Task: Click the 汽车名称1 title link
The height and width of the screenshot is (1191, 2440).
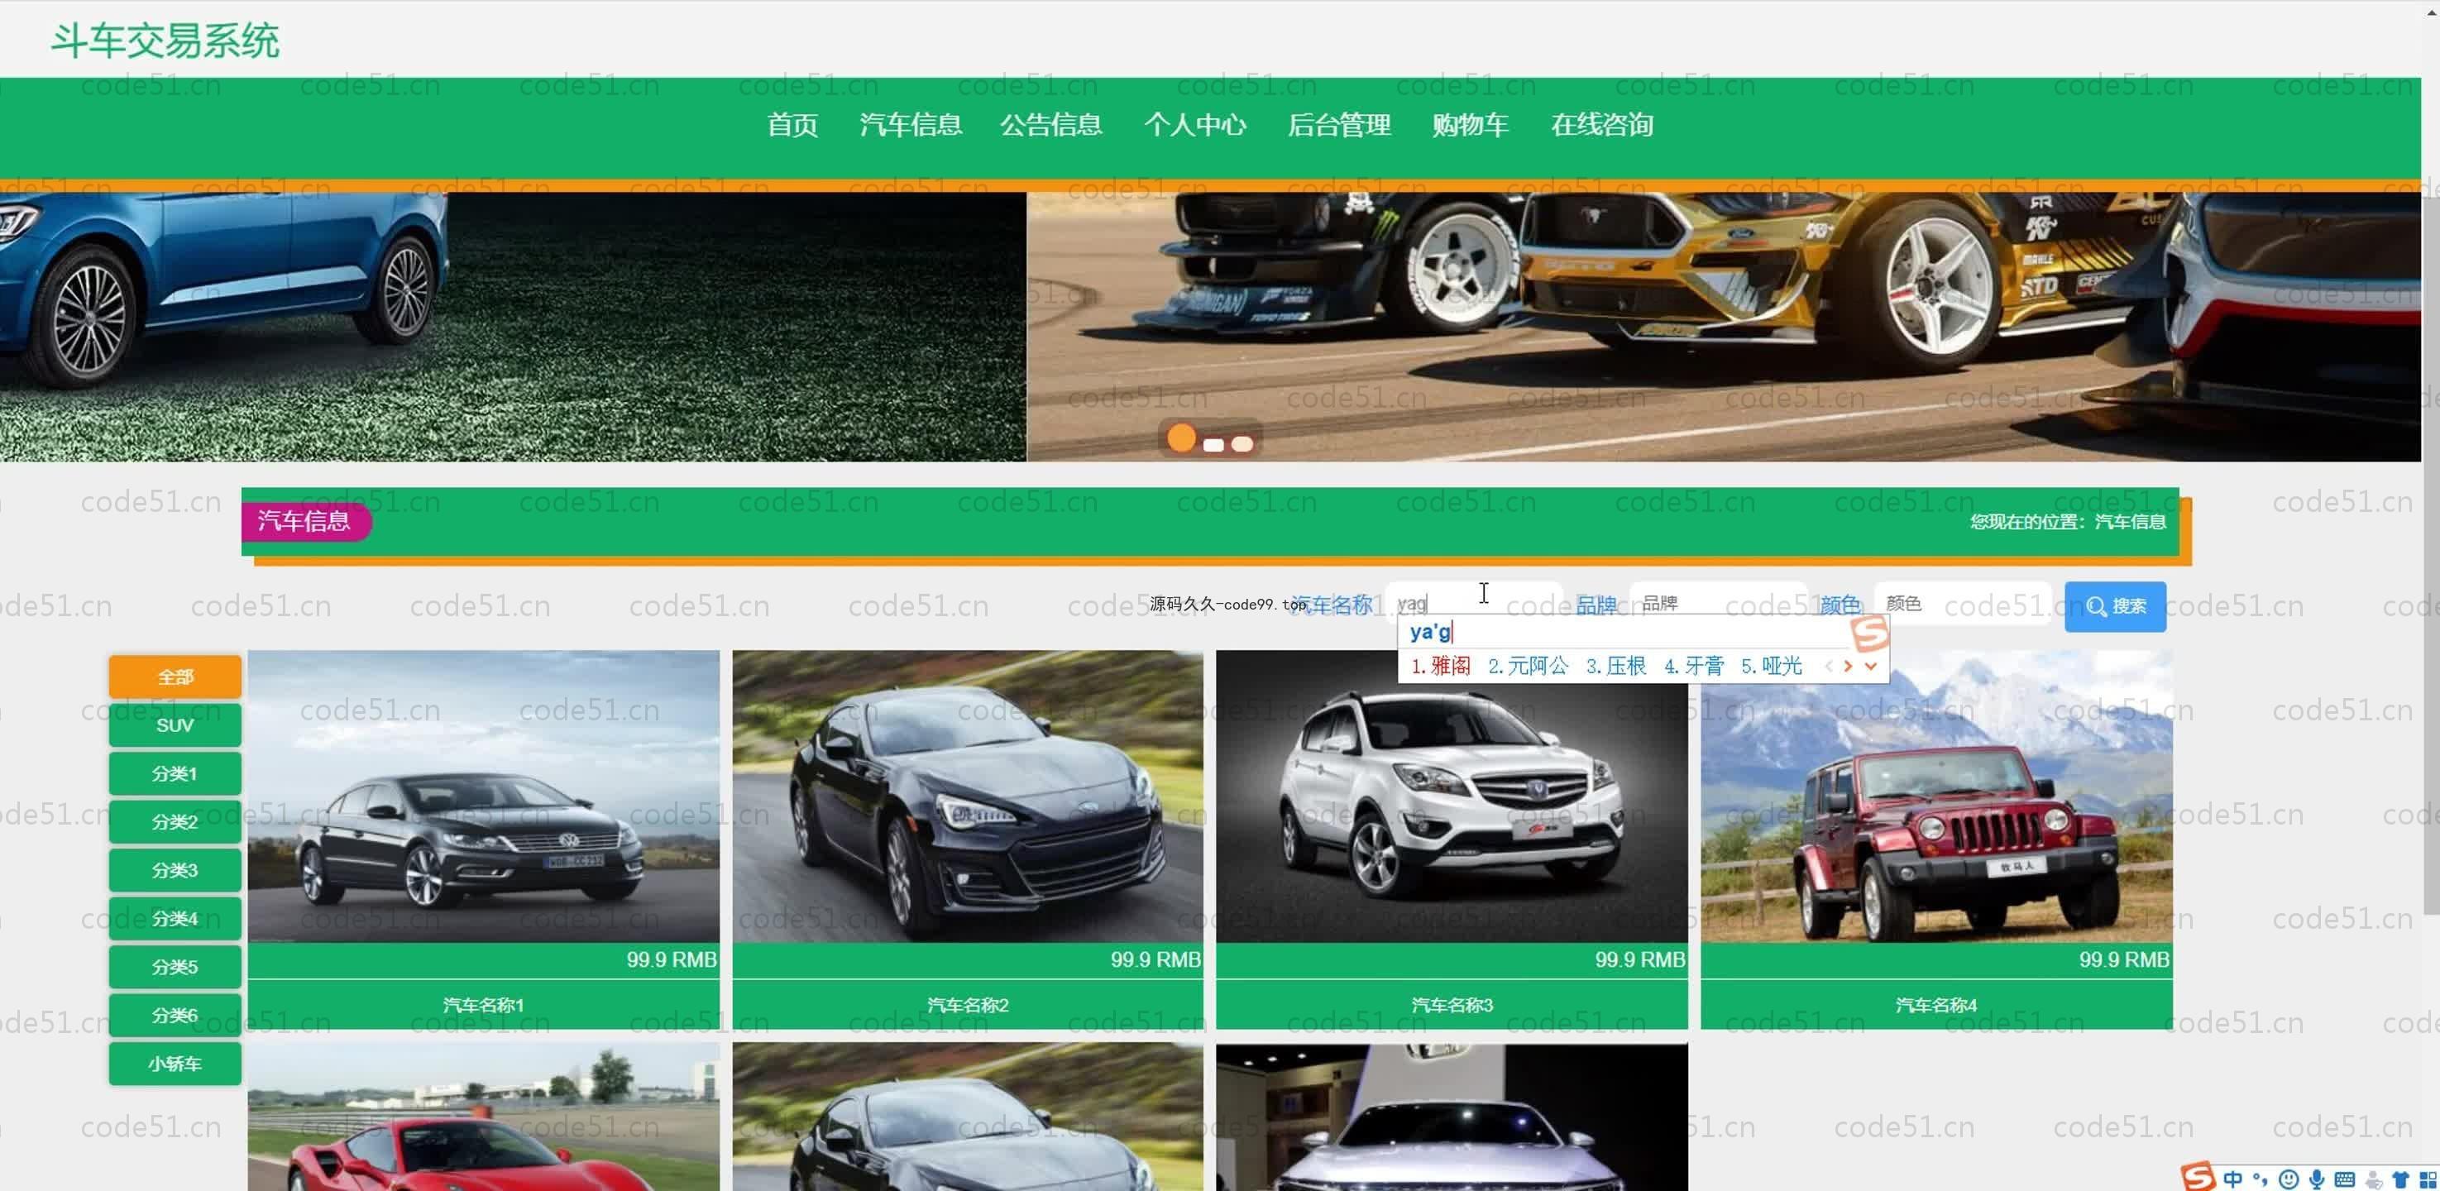Action: (x=483, y=1004)
